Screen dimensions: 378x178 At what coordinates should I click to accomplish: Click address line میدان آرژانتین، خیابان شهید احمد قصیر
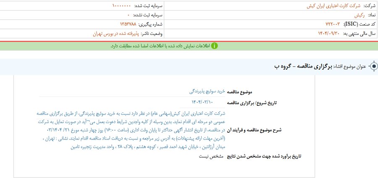tap(148, 147)
